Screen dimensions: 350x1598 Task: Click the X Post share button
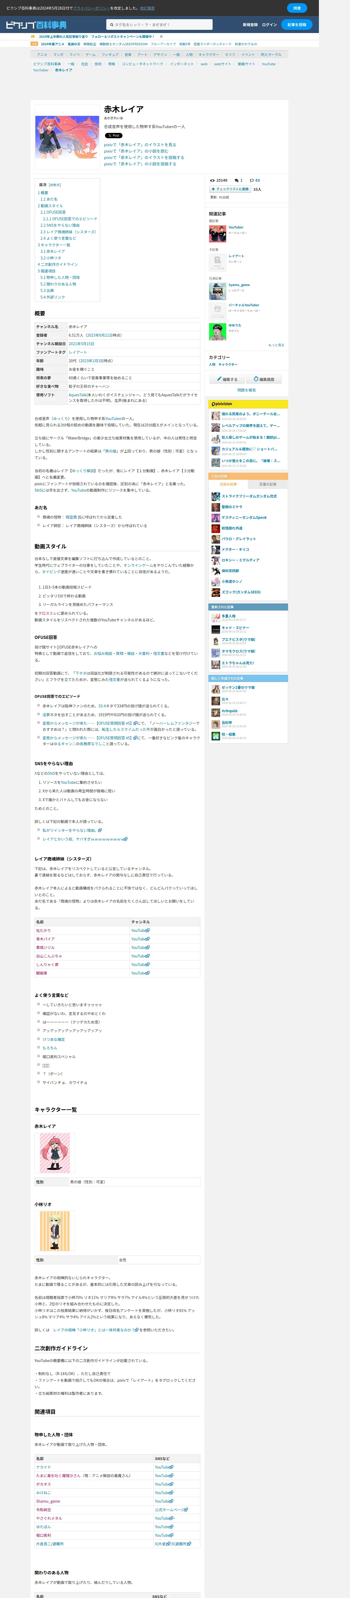point(113,135)
